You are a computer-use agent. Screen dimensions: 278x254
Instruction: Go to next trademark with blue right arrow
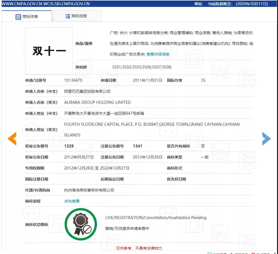(x=266, y=138)
